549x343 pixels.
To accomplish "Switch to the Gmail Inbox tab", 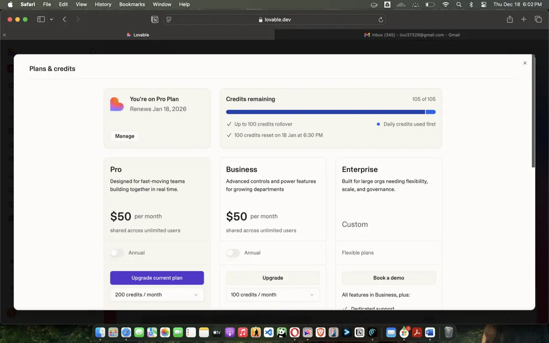I will click(x=412, y=35).
